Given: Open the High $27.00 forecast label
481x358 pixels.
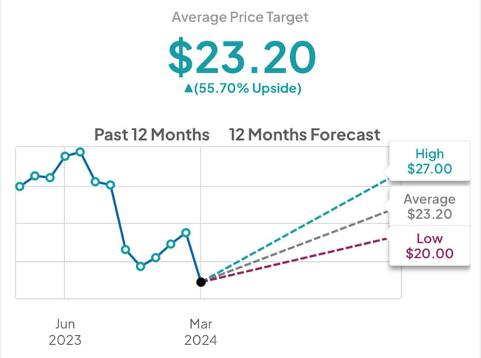Looking at the screenshot, I should coord(430,161).
